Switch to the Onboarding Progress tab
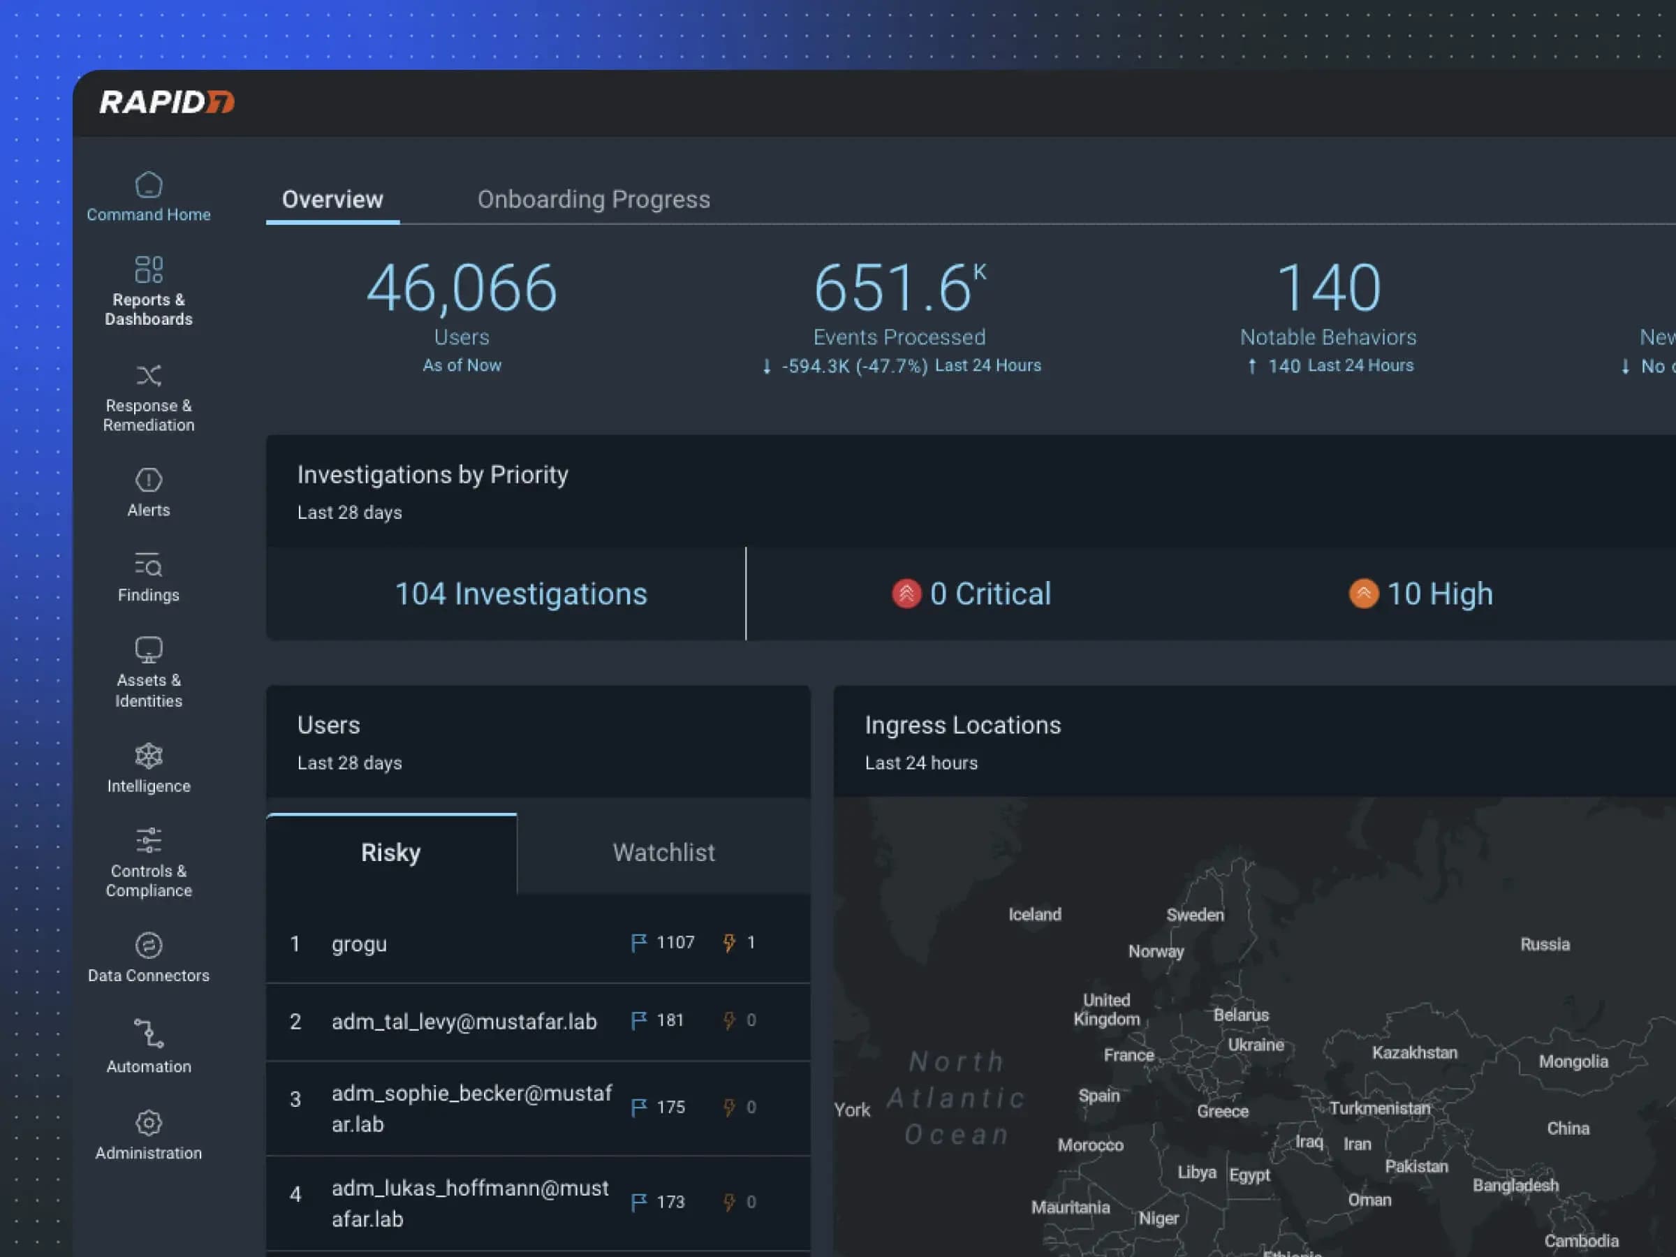The image size is (1676, 1257). pyautogui.click(x=594, y=199)
